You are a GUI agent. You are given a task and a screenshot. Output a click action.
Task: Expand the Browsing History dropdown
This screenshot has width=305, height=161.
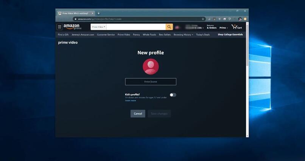click(x=183, y=35)
